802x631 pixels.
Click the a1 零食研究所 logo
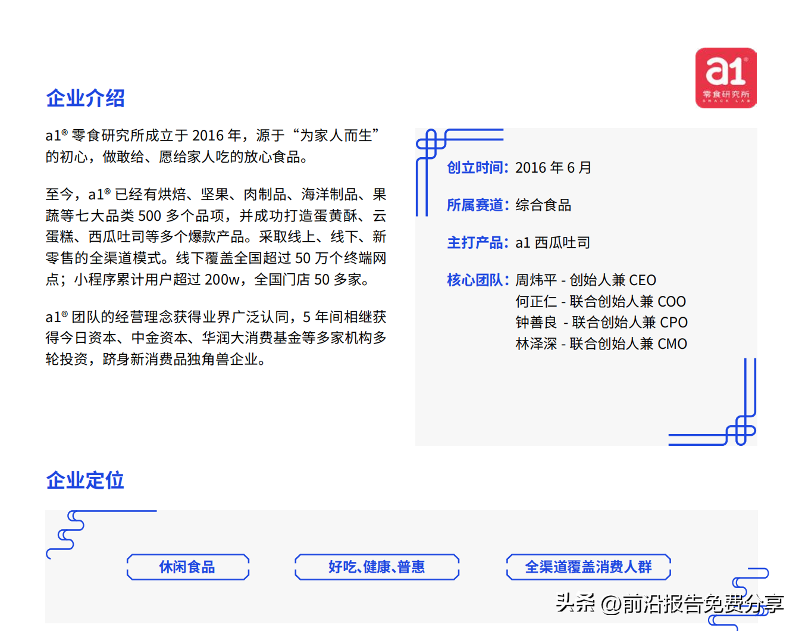click(726, 78)
